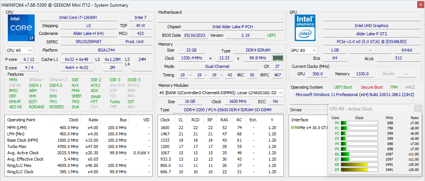The image size is (425, 181).
Task: Click the E8 core clock bar
Action: (x=359, y=165)
